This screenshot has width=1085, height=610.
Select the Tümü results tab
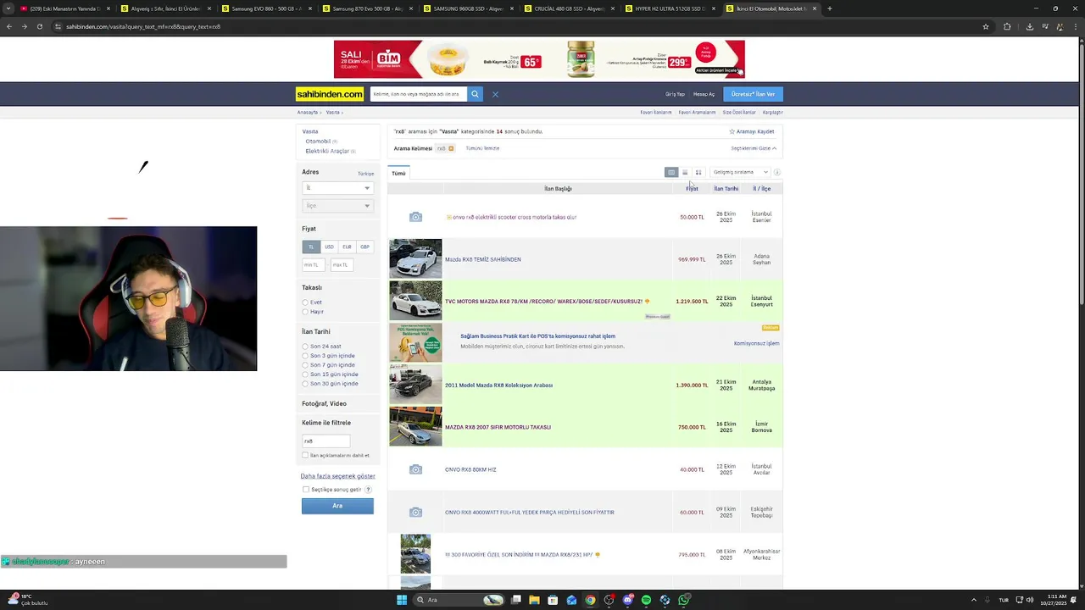[x=398, y=173]
